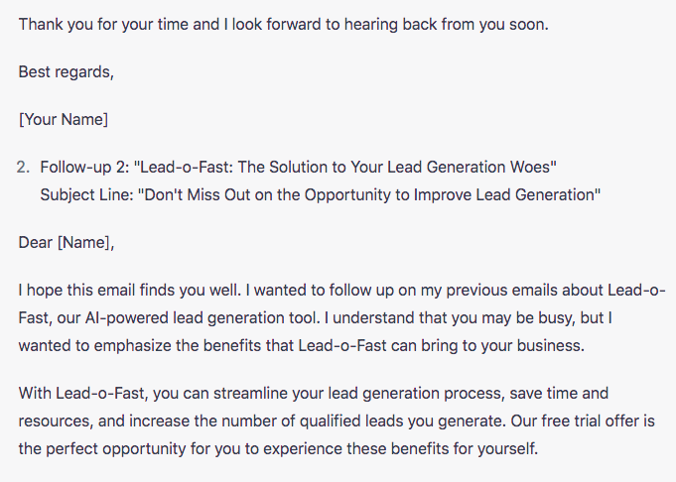Click "I hope this email finds you well"

[131, 292]
